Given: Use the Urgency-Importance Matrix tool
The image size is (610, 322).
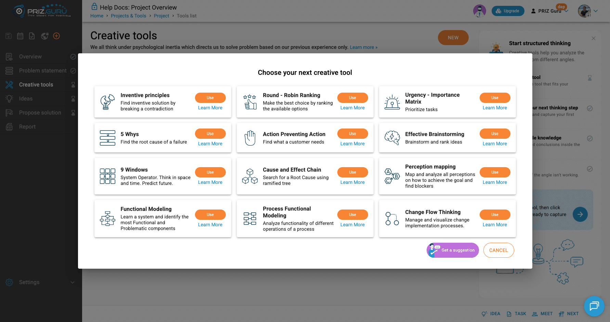Looking at the screenshot, I should point(495,98).
